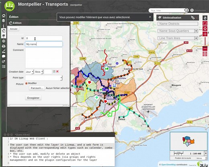Click the Rue, Ville search field
Image resolution: width=209 pixels, height=167 pixels.
point(167,10)
